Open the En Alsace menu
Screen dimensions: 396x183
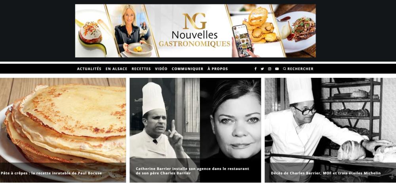(x=116, y=69)
